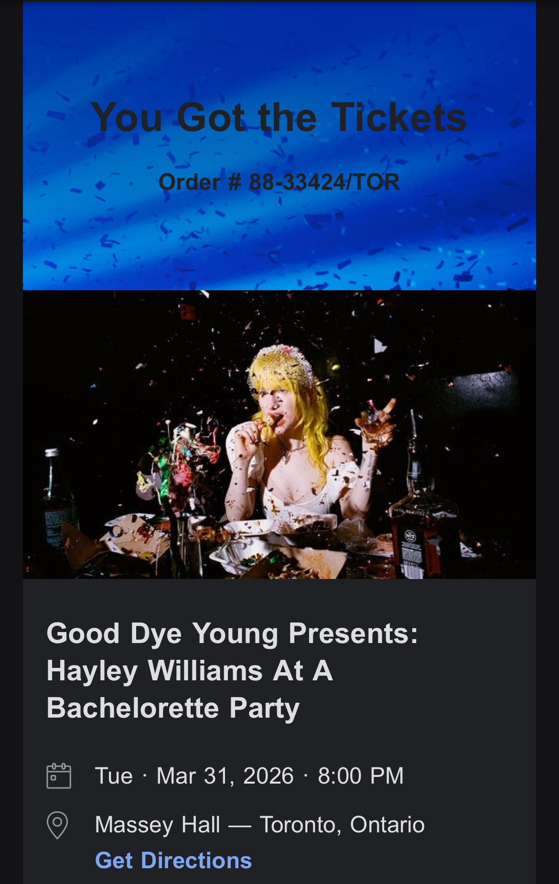This screenshot has width=559, height=884.
Task: Tap the "Bachelorette Party" title line
Action: click(173, 708)
